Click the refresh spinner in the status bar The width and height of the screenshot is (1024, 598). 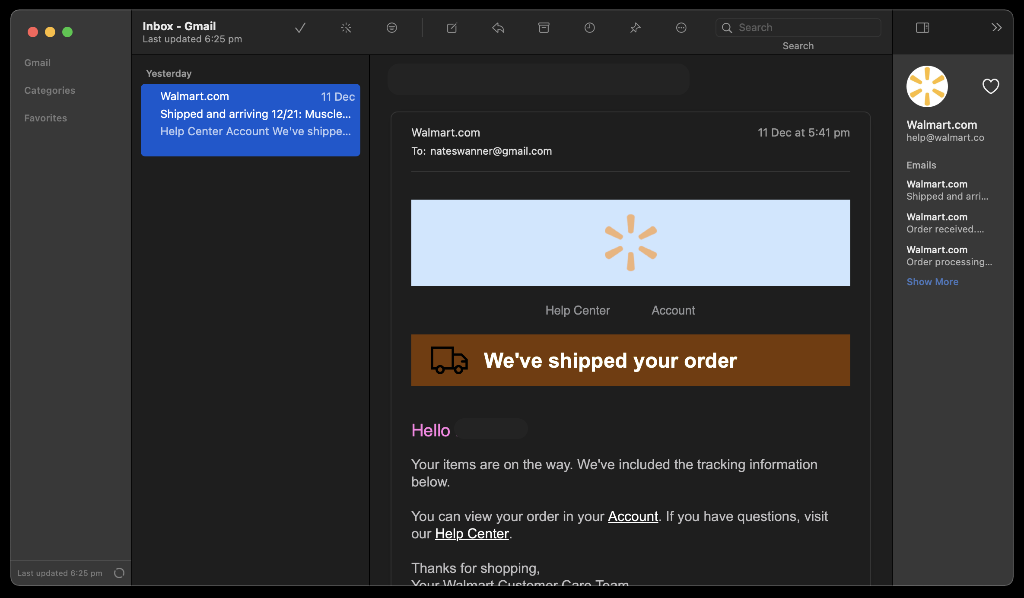(x=119, y=573)
